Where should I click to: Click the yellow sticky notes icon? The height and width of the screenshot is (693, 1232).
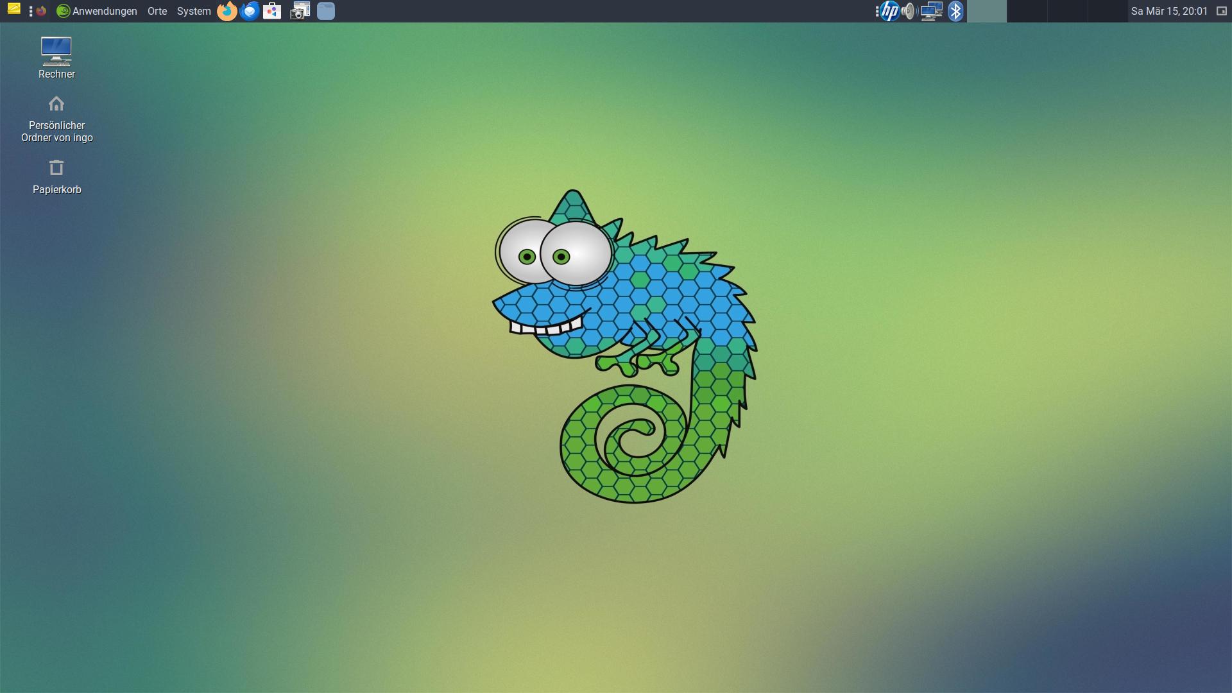point(13,10)
